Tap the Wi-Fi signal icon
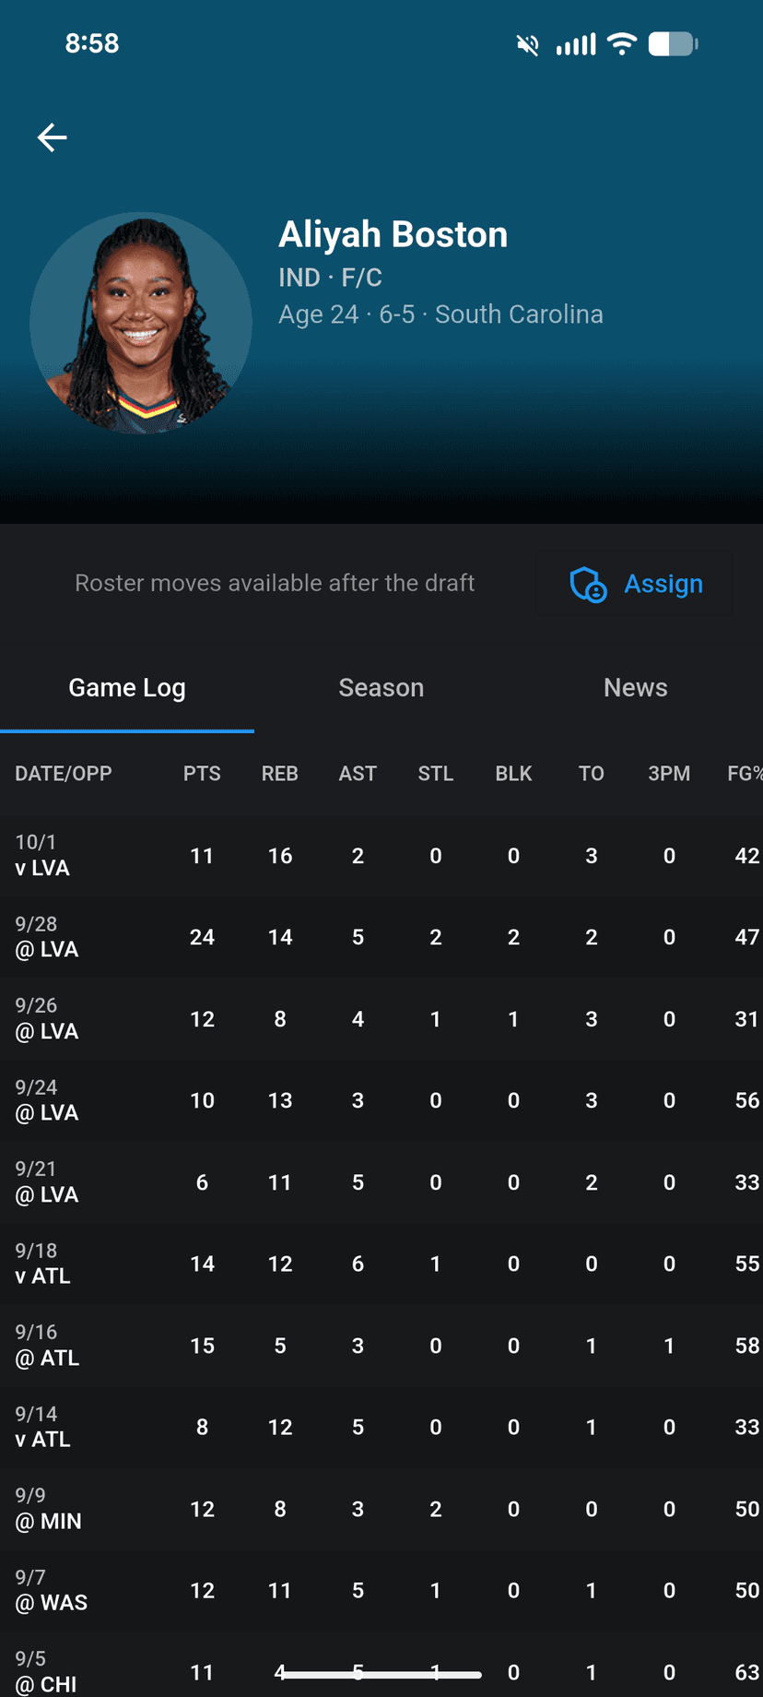Screen dimensions: 763x1697 point(622,43)
